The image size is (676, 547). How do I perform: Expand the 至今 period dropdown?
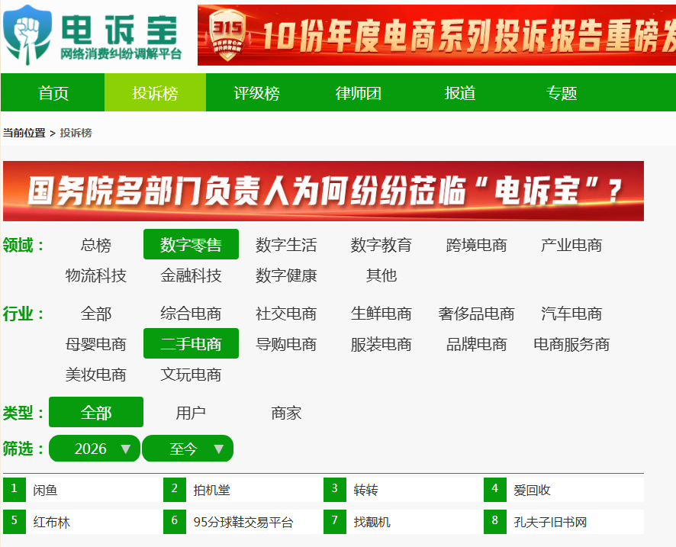coord(188,449)
